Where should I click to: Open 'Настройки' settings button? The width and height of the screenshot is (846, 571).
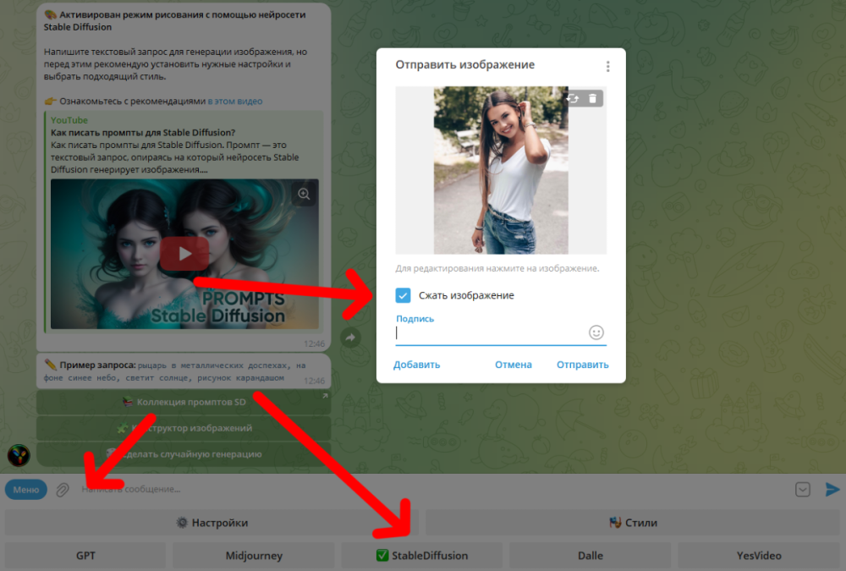pos(211,523)
